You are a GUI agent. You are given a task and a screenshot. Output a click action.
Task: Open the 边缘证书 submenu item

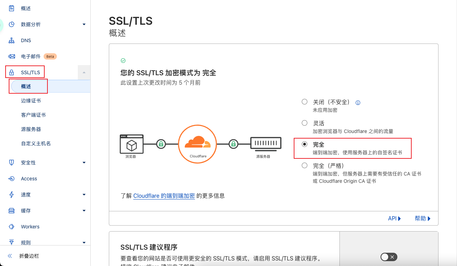(x=31, y=101)
